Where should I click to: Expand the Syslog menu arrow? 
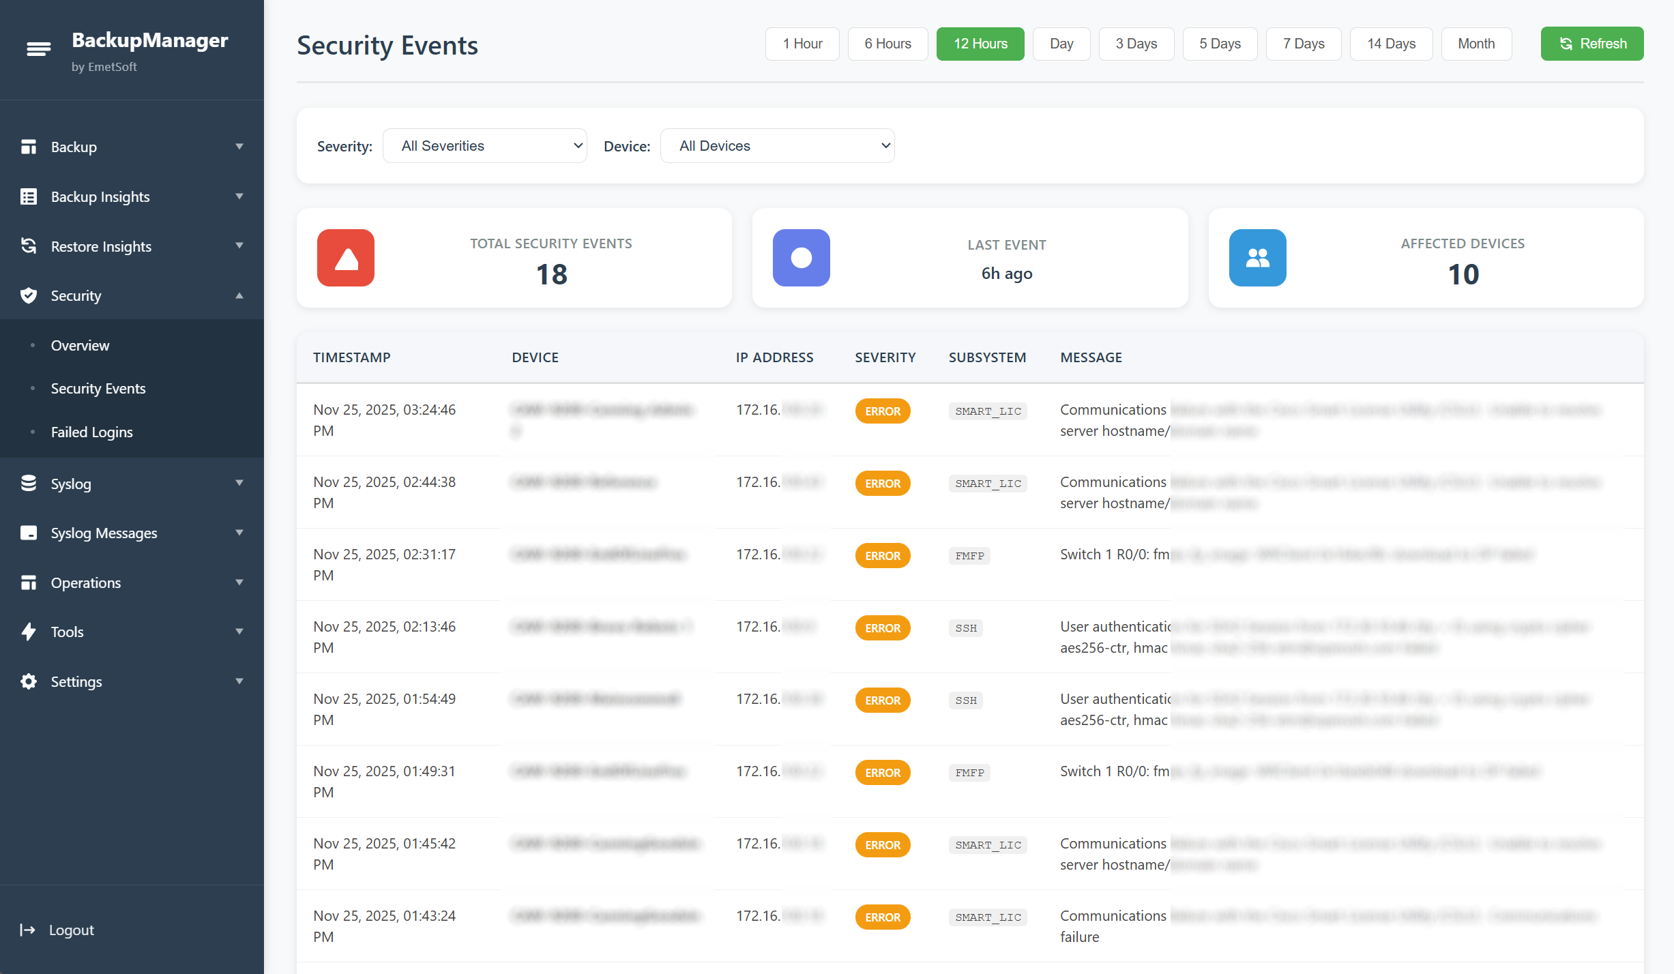(x=239, y=483)
